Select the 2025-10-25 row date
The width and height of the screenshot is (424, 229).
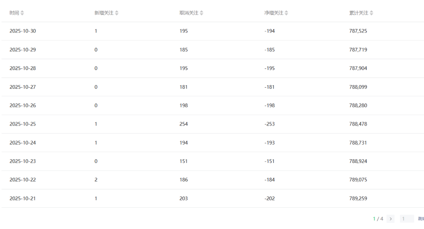coord(23,124)
